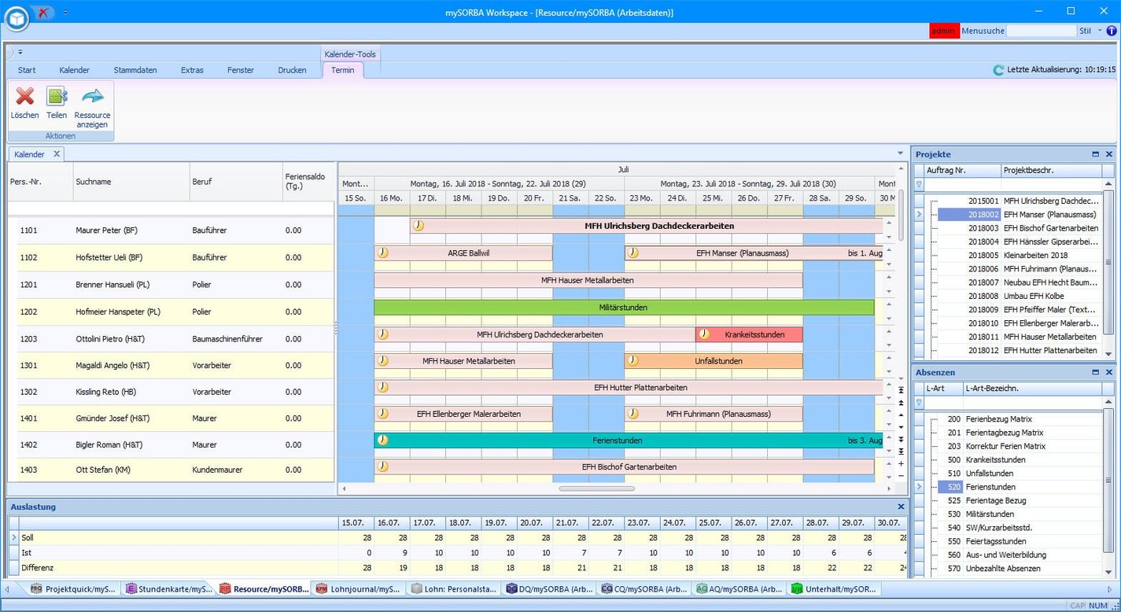Close the Projekte panel
Image resolution: width=1121 pixels, height=612 pixels.
click(1109, 154)
